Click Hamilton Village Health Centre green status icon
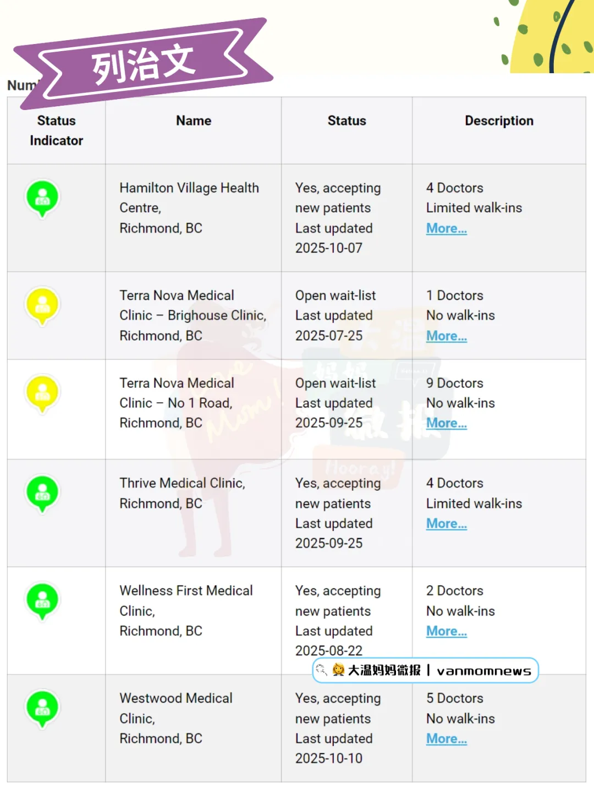The height and width of the screenshot is (794, 594). coord(42,198)
